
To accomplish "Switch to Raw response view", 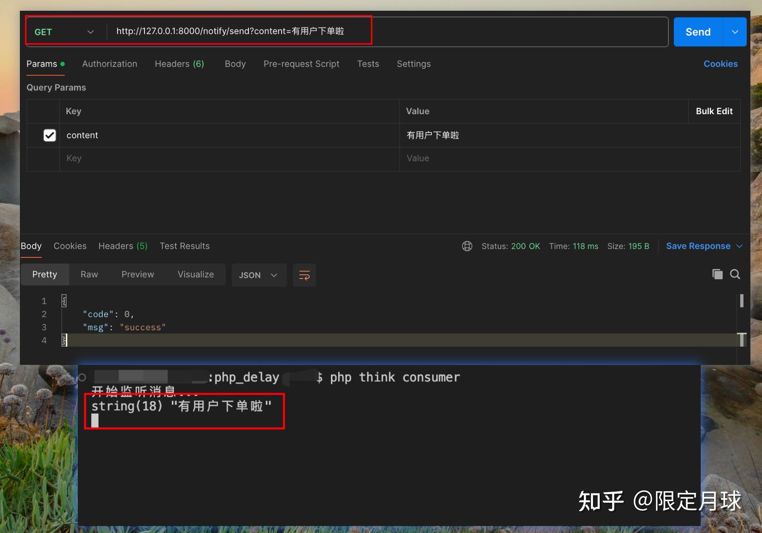I will coord(89,274).
